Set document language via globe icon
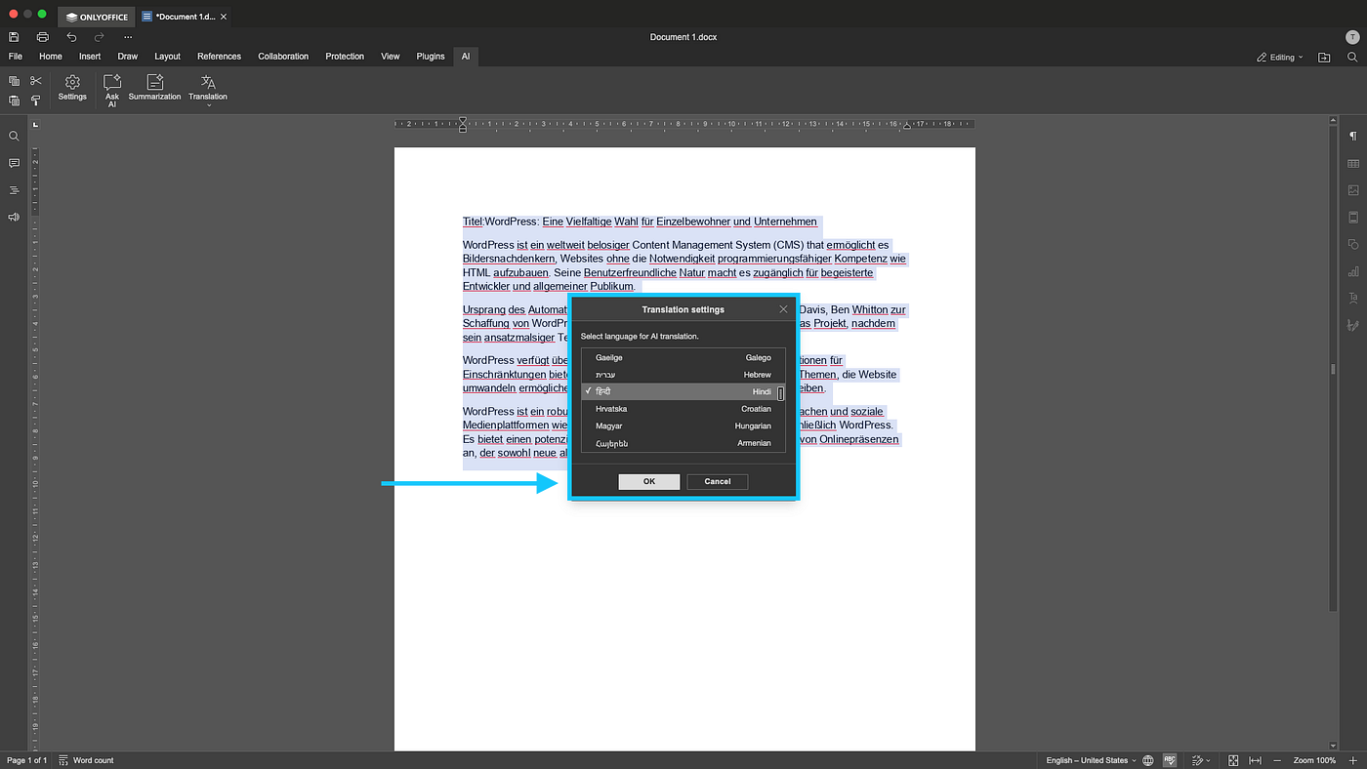Viewport: 1367px width, 769px height. click(x=1148, y=760)
